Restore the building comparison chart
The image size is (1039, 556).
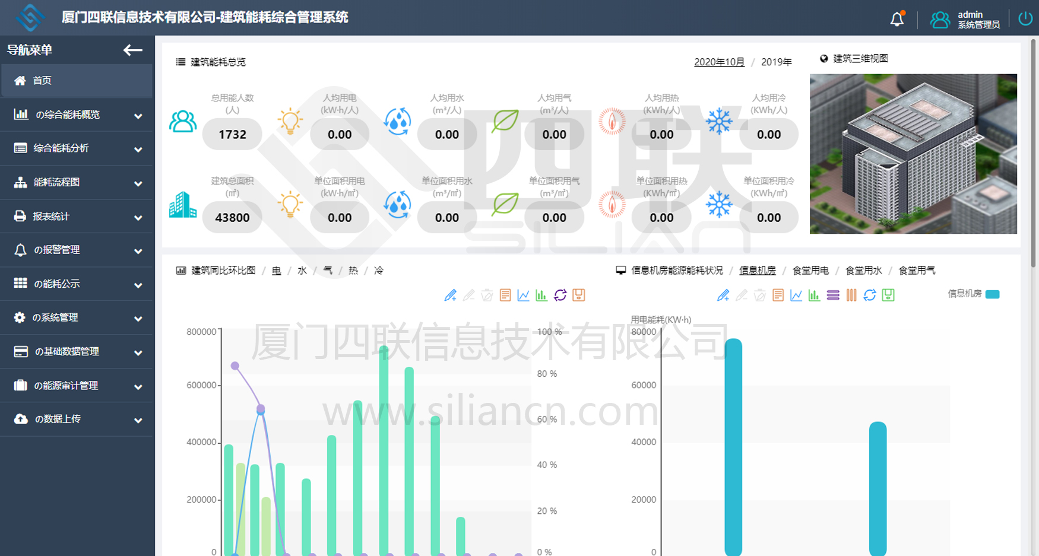tap(560, 295)
